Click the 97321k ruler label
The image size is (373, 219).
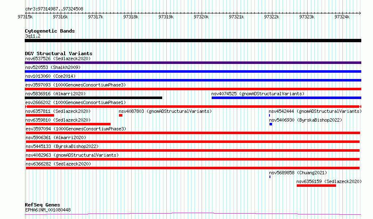[236, 17]
